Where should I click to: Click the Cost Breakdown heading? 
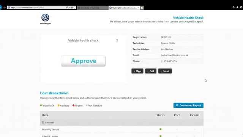[x=54, y=93]
